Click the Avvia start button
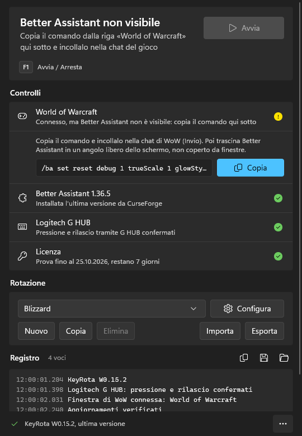 tap(244, 28)
